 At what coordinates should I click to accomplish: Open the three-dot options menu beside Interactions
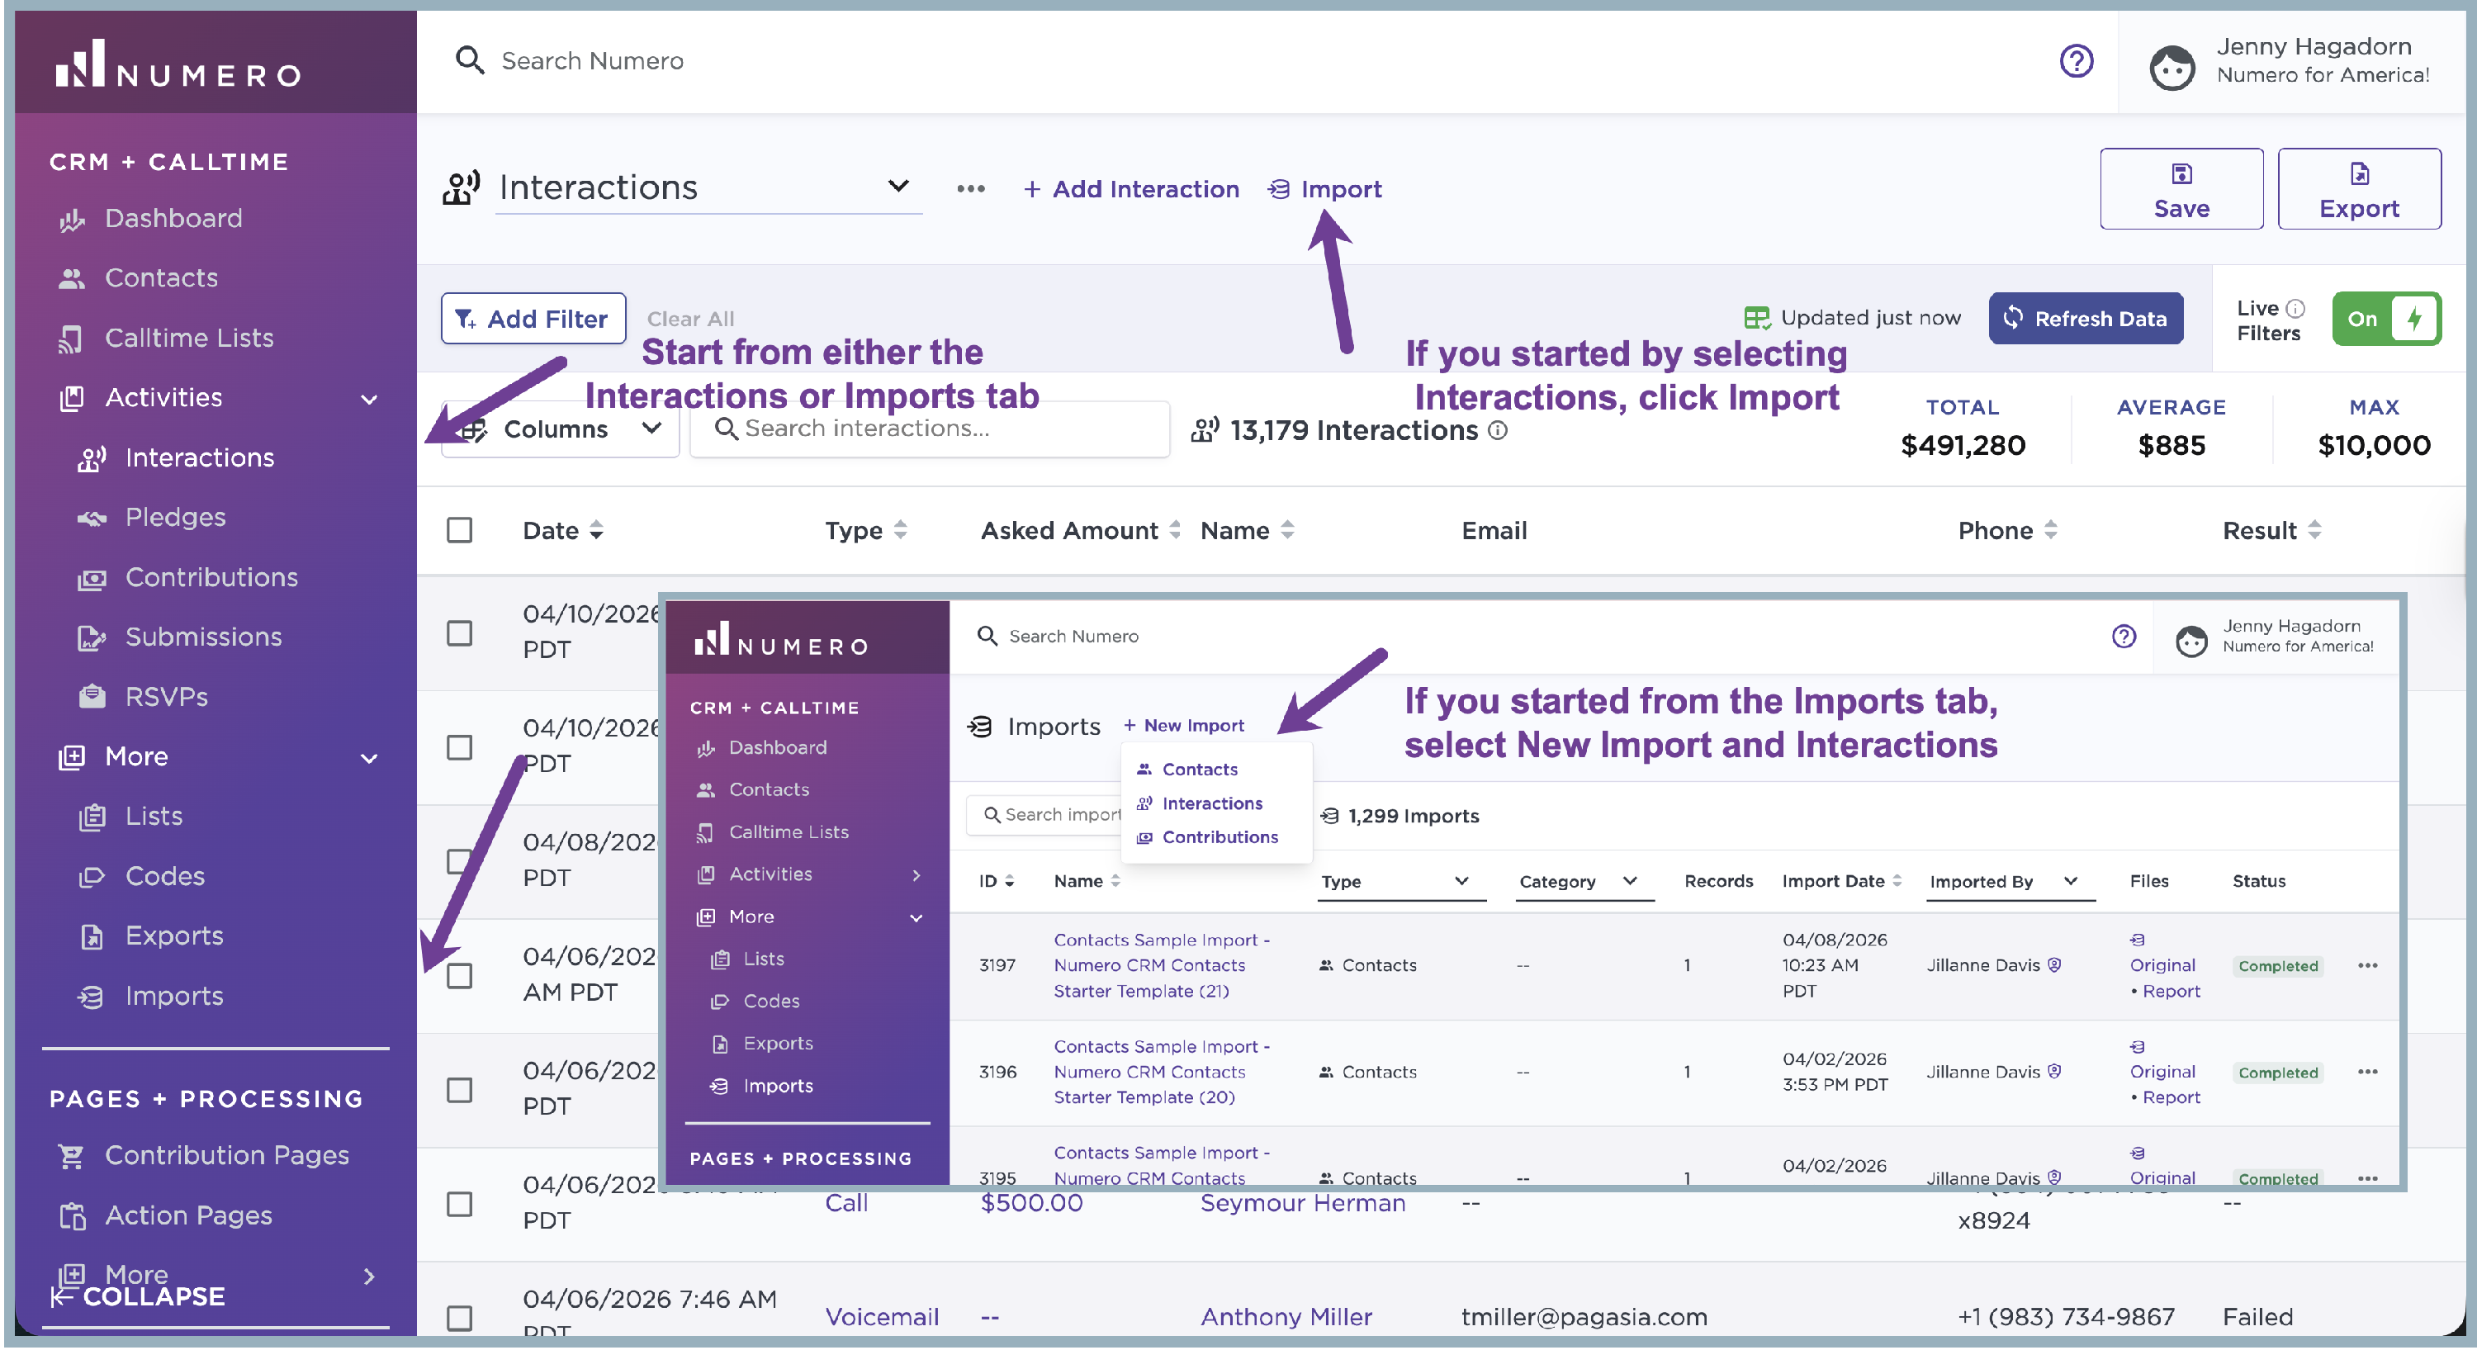pos(970,188)
